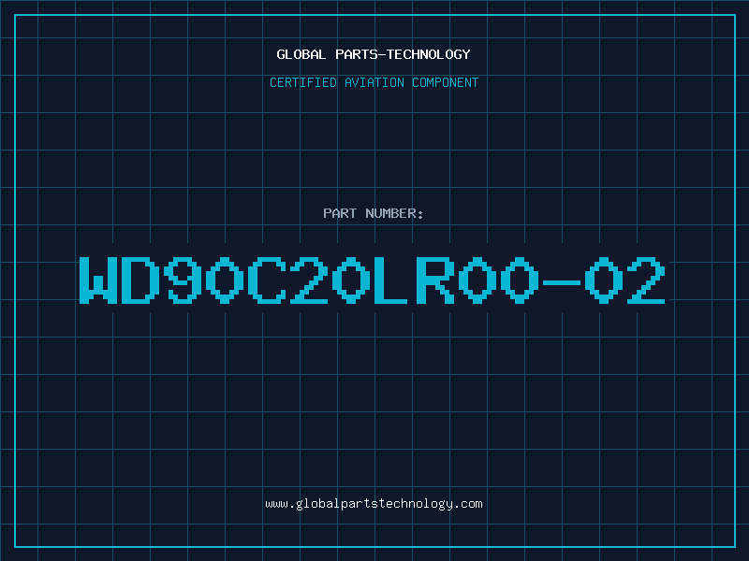The image size is (749, 561).
Task: Click the PART NUMBER: label
Action: point(373,213)
